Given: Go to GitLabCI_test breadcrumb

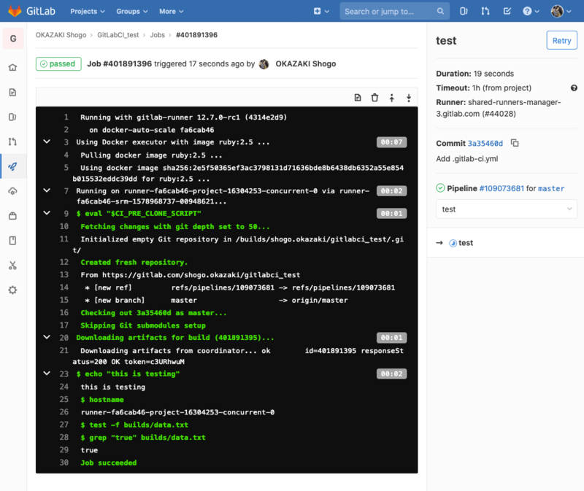Looking at the screenshot, I should pos(118,35).
